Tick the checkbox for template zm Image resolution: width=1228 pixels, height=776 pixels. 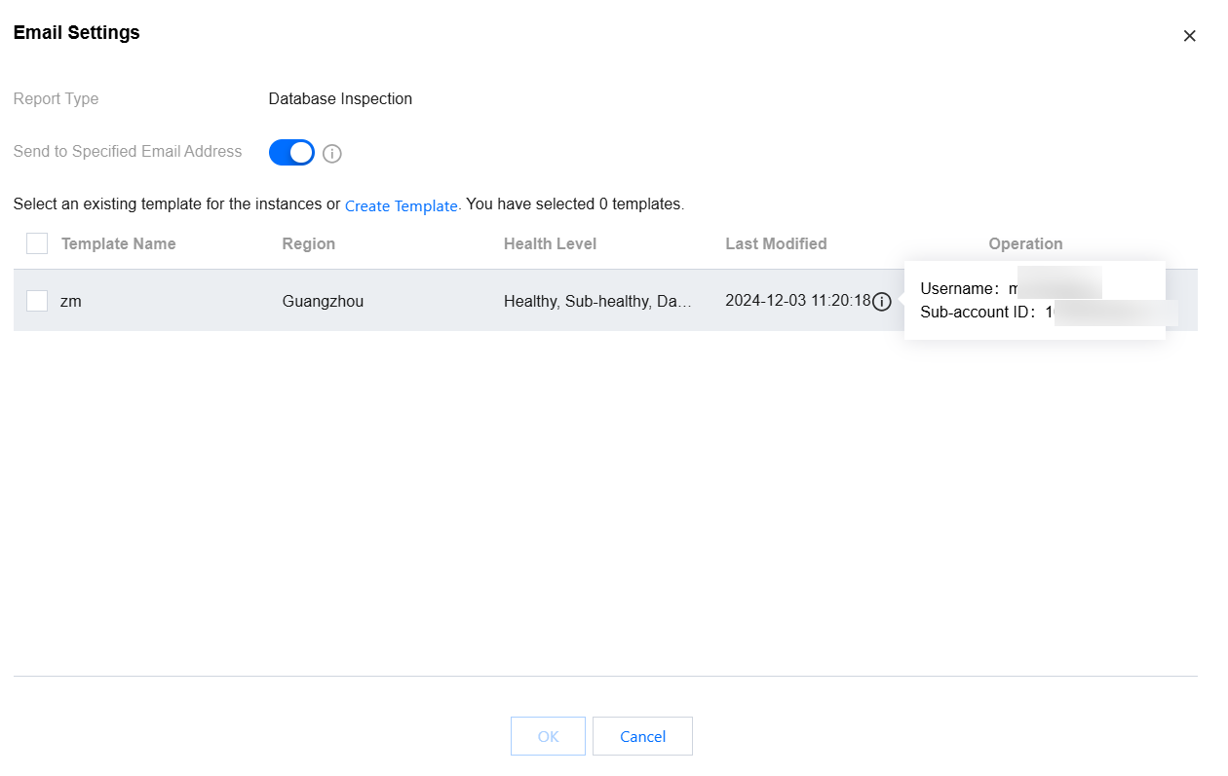(x=37, y=302)
